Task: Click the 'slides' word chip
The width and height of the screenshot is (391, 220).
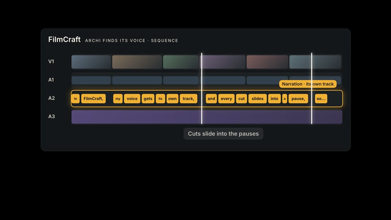Action: pos(257,99)
